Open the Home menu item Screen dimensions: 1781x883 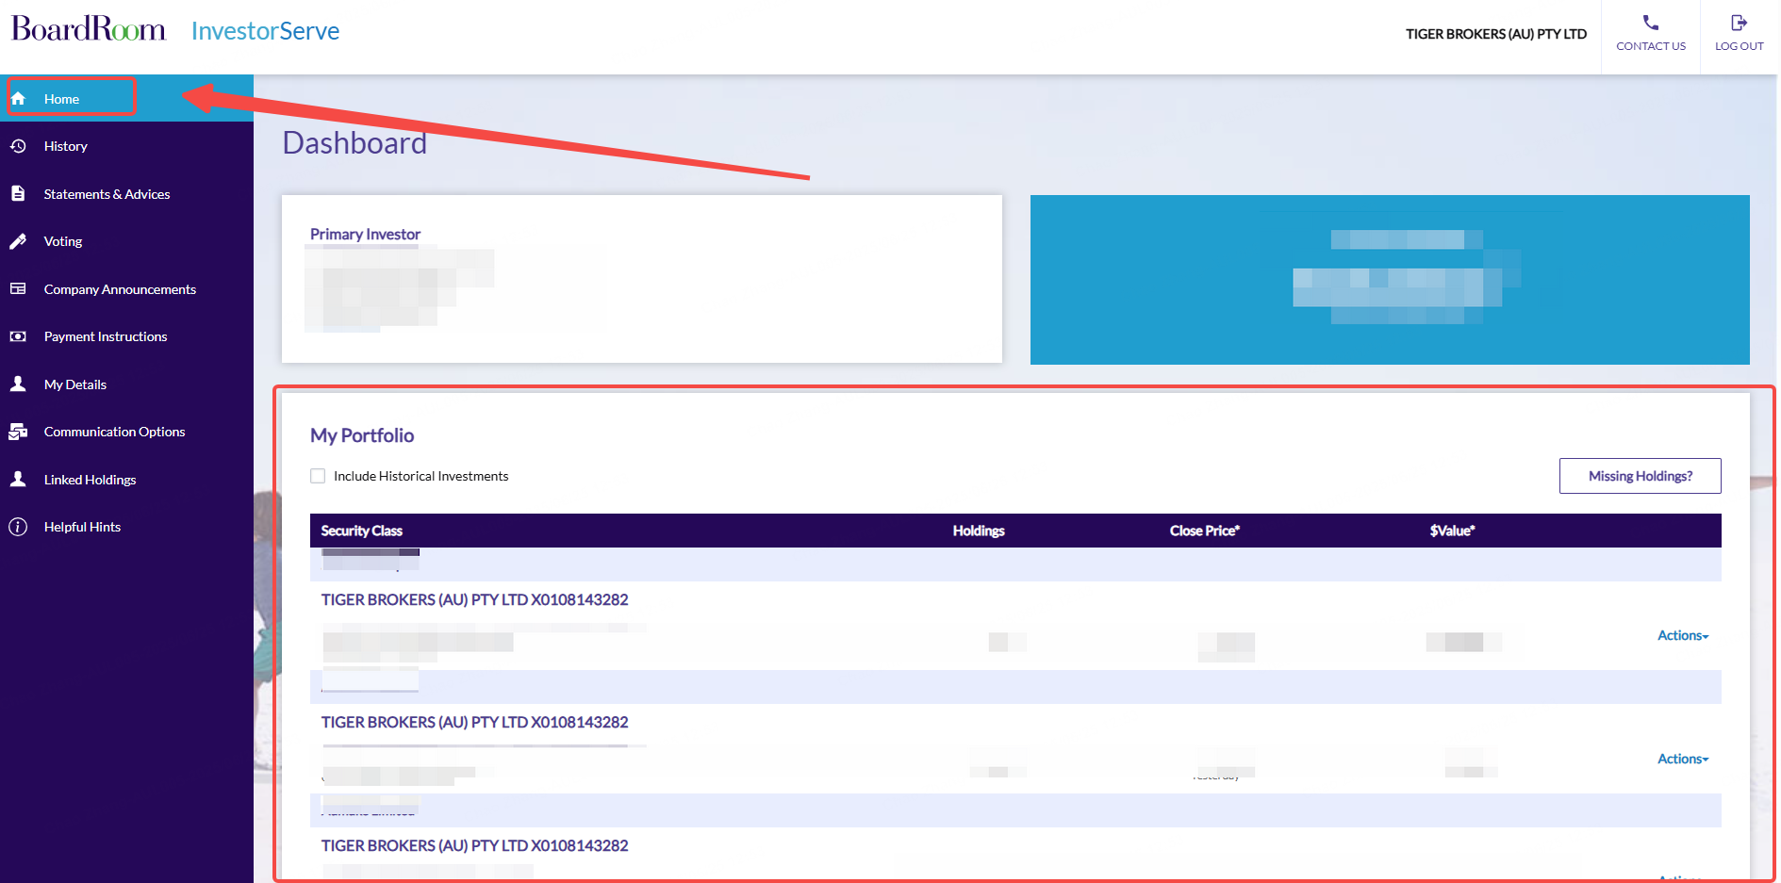point(126,98)
